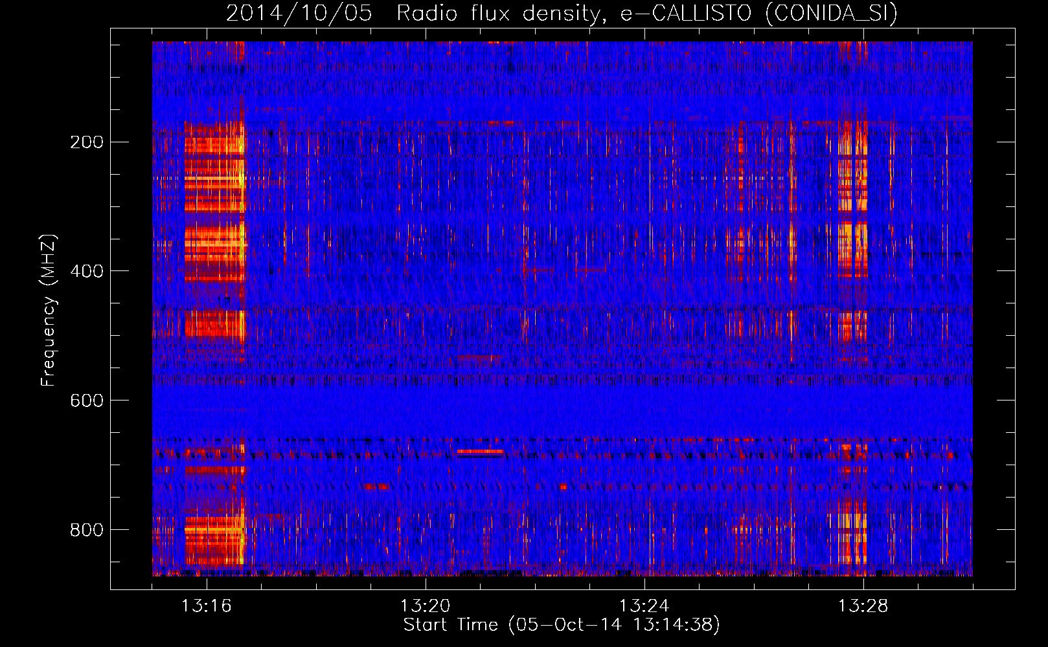Screen dimensions: 1048x647
Task: Click the 13:16 time tick label
Action: click(x=206, y=606)
